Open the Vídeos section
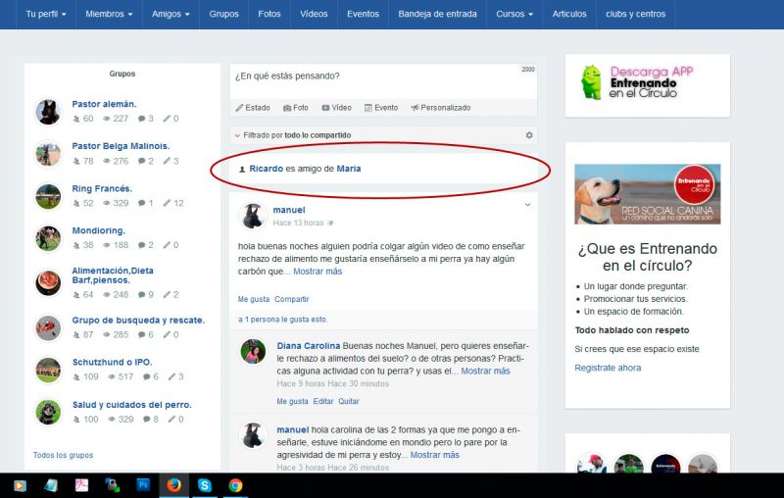 314,14
